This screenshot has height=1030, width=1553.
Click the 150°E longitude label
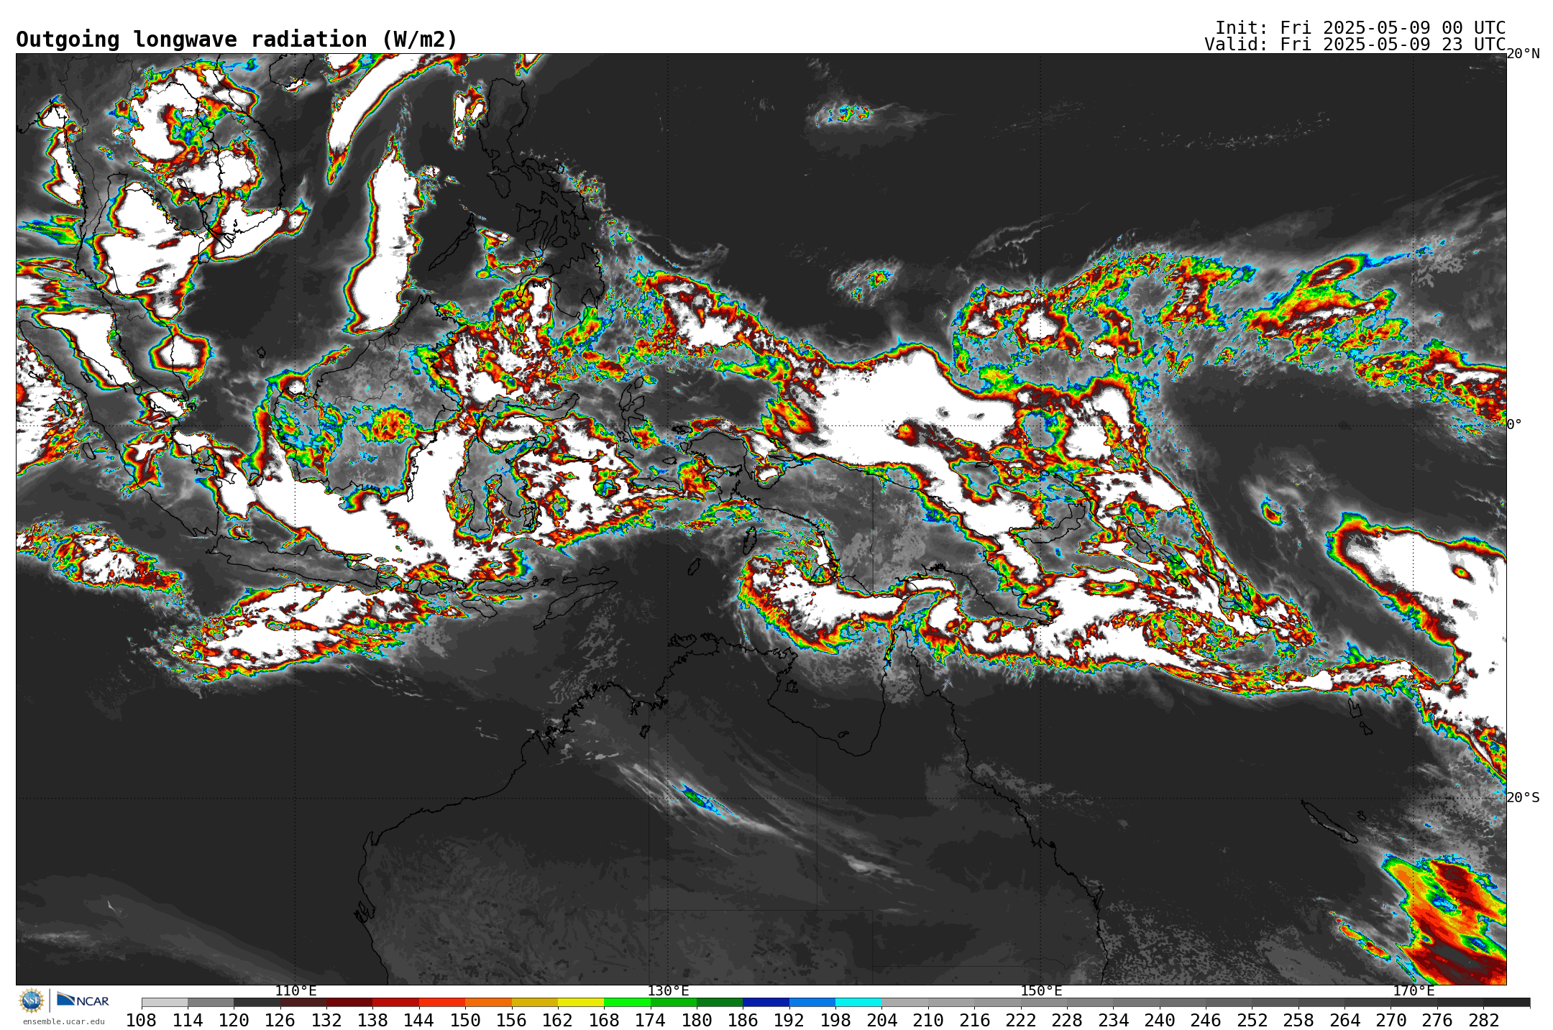pos(1041,991)
